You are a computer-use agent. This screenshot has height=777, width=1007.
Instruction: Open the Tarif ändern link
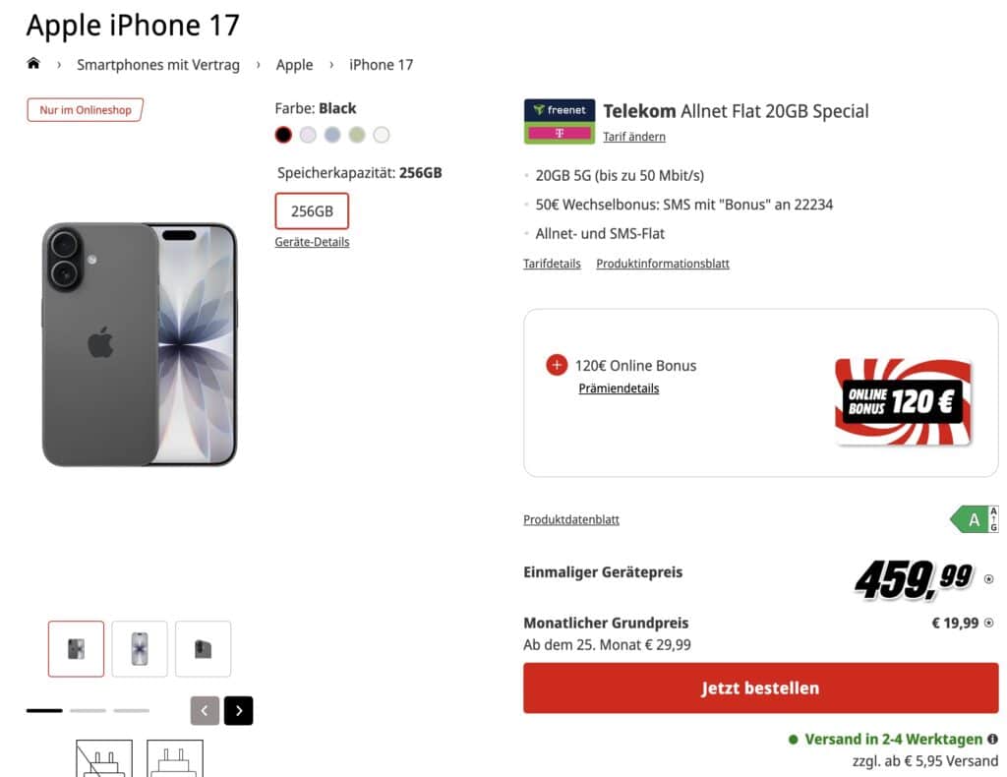pyautogui.click(x=634, y=136)
